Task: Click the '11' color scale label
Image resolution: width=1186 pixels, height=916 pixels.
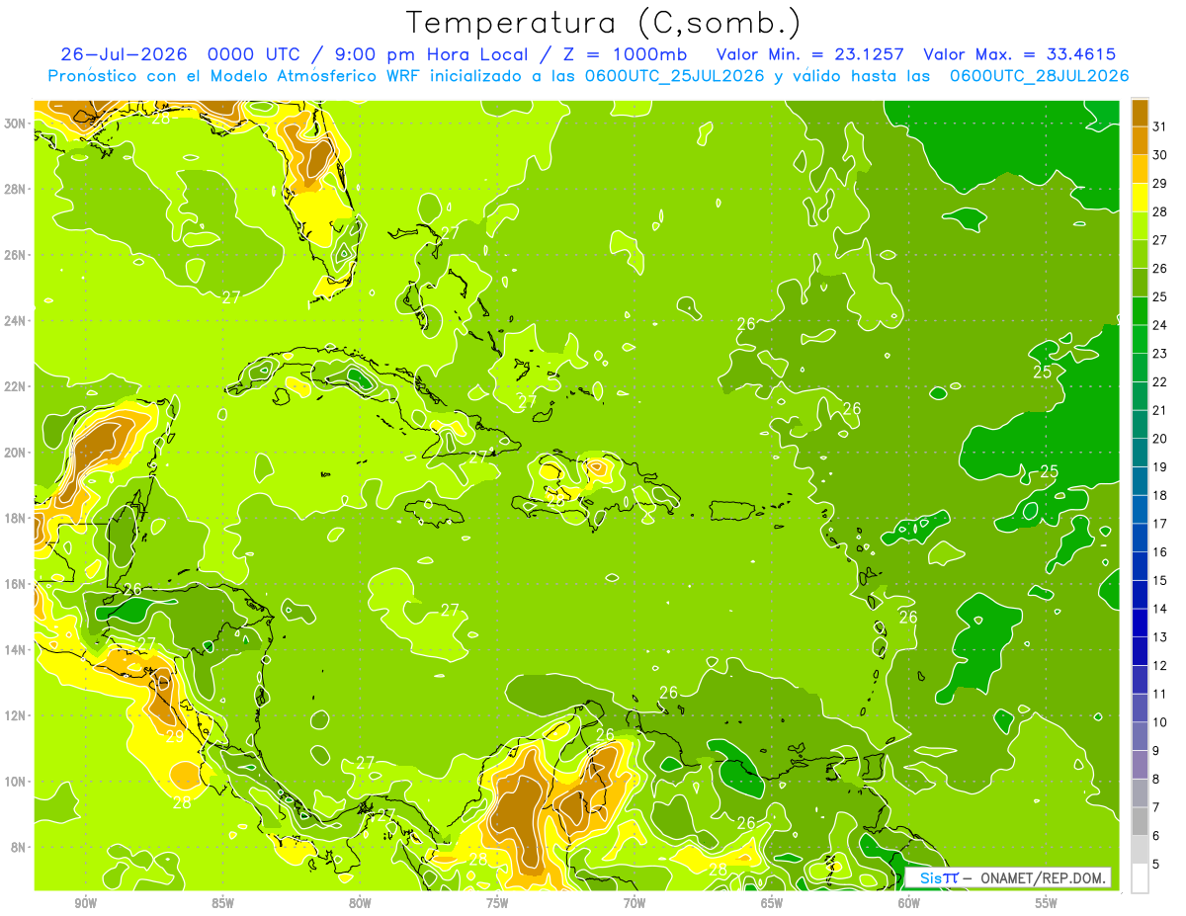Action: pos(1159,694)
